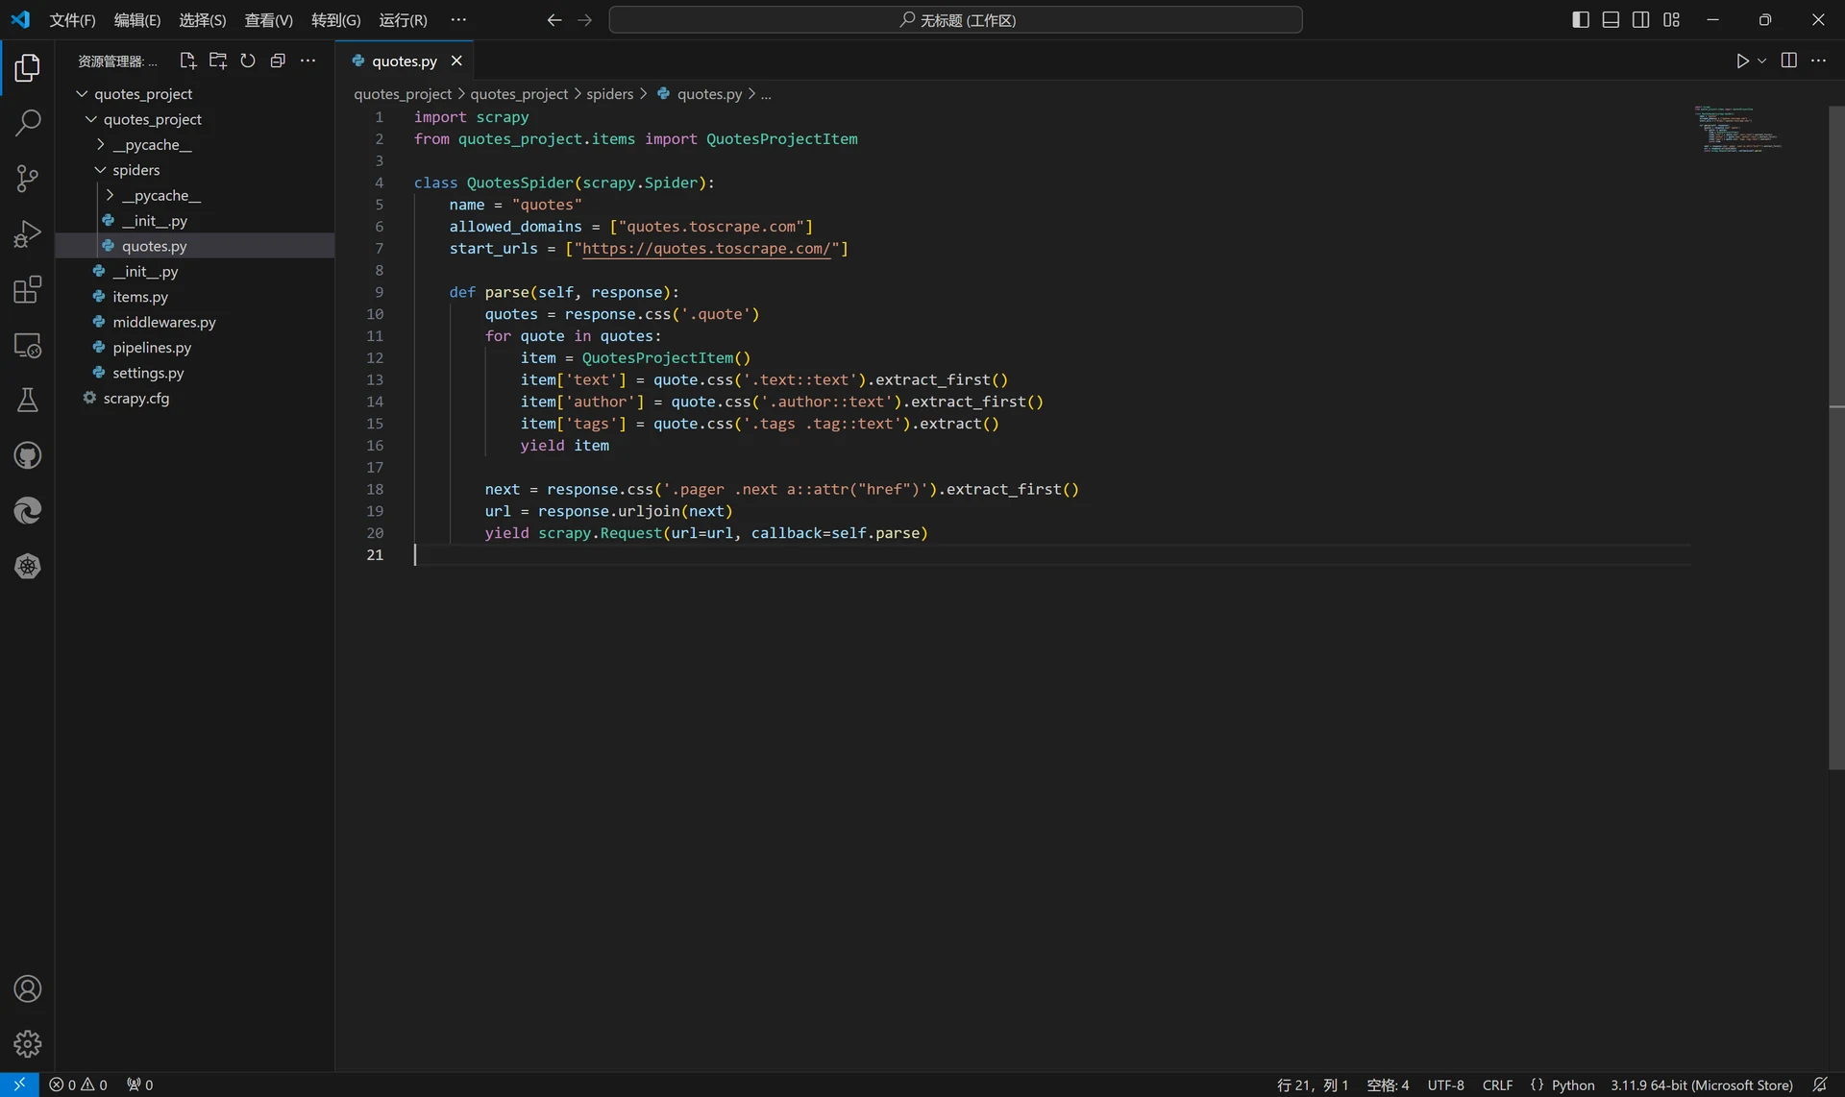Image resolution: width=1845 pixels, height=1097 pixels.
Task: Open explorer views and more actions menu
Action: click(x=307, y=61)
